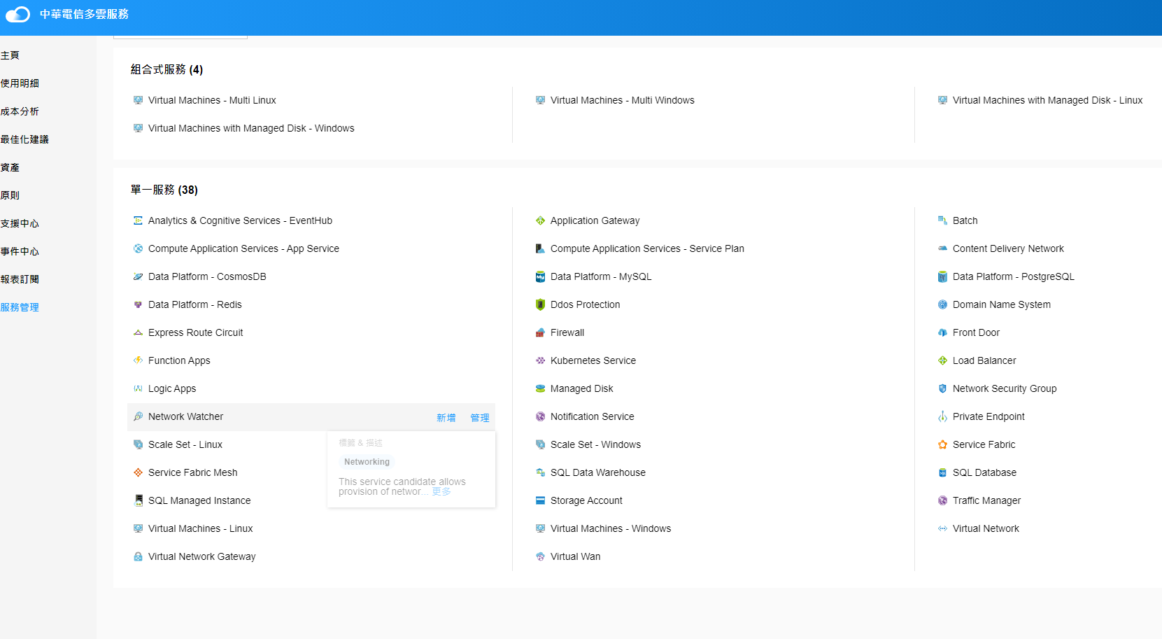Click the Firewall icon
The width and height of the screenshot is (1162, 639).
(x=540, y=332)
